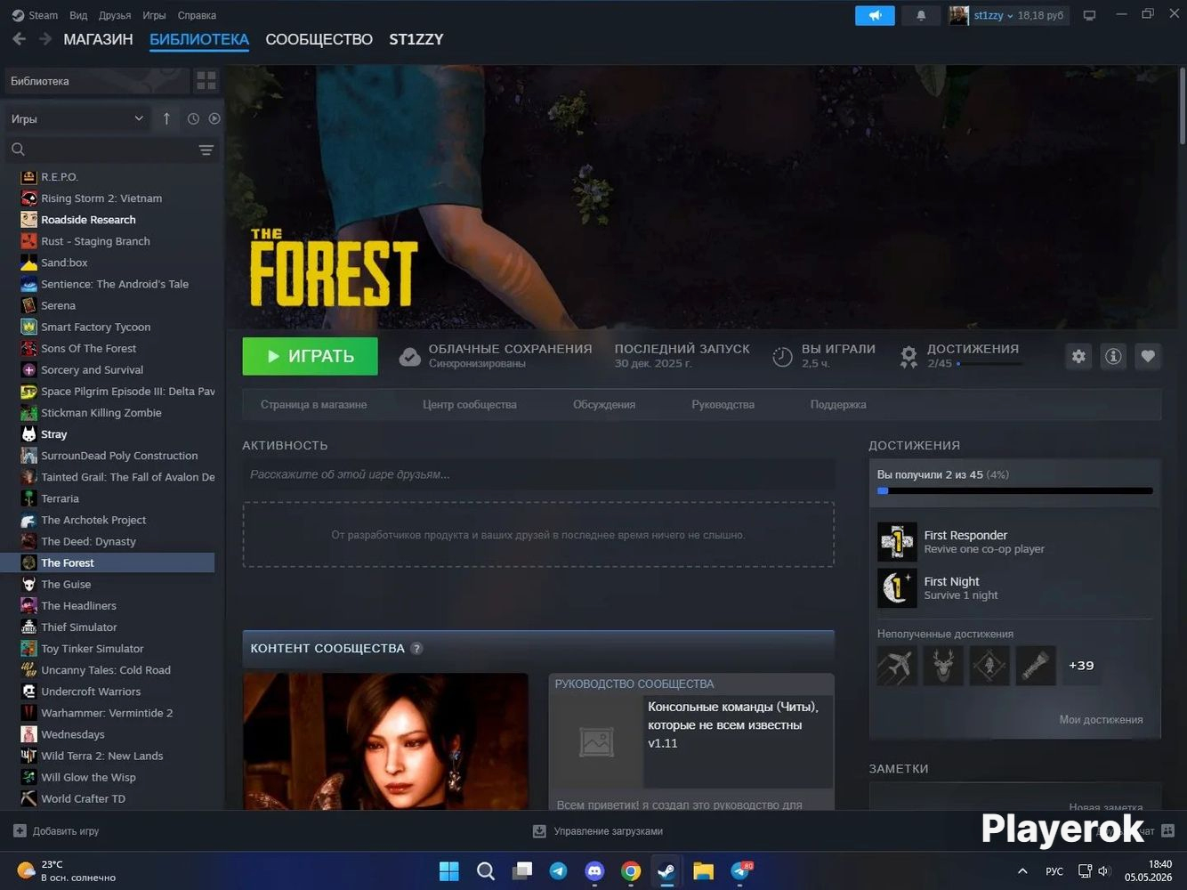Click the library search magnifier icon

(18, 150)
